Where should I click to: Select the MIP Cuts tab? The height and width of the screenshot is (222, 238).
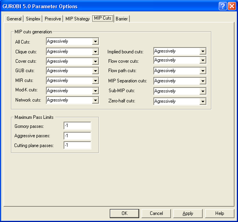click(103, 18)
